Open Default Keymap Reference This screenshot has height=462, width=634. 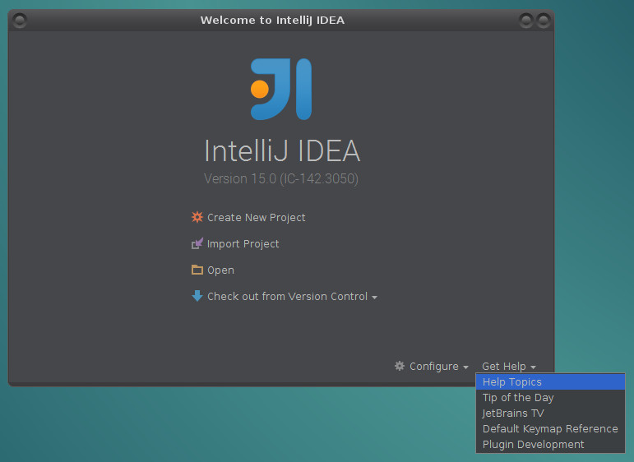pyautogui.click(x=550, y=429)
